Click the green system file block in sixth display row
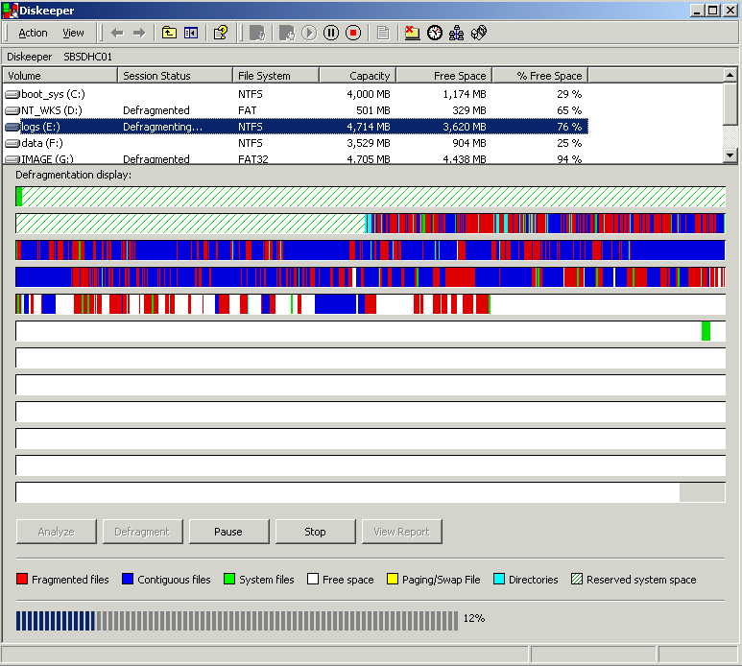742x666 pixels. (706, 331)
